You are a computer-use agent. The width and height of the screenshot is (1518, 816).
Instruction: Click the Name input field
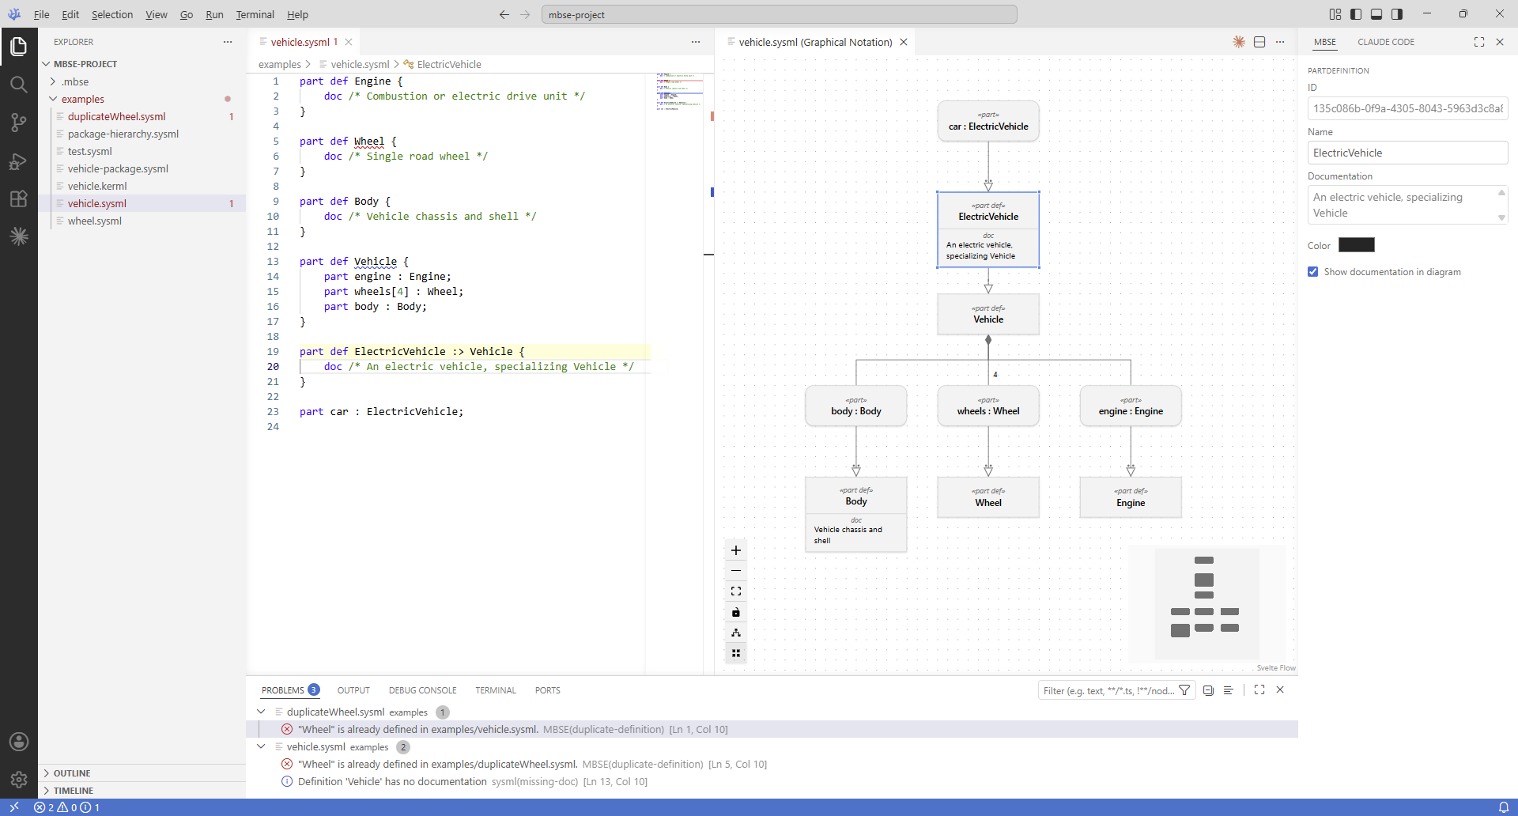pyautogui.click(x=1407, y=153)
